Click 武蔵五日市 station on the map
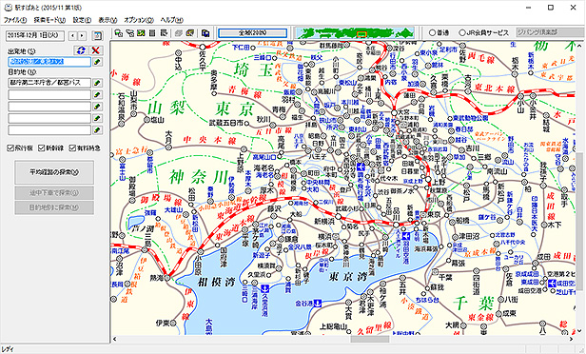 coord(245,123)
